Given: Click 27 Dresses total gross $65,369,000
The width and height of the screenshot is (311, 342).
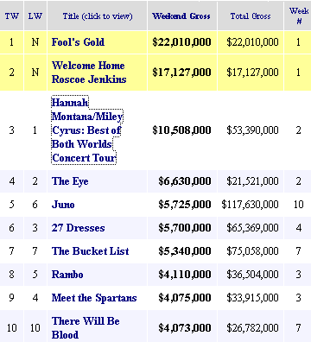Looking at the screenshot, I should coord(252,228).
